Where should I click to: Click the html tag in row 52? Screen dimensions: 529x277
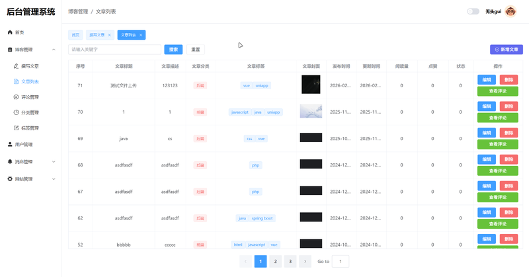238,245
